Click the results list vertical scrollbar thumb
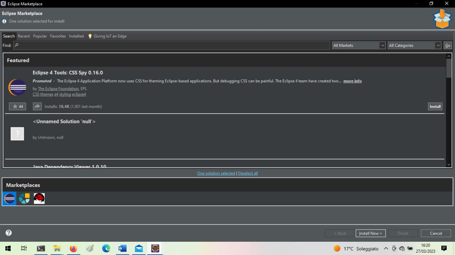Screen dimensions: 455x255 point(449,68)
